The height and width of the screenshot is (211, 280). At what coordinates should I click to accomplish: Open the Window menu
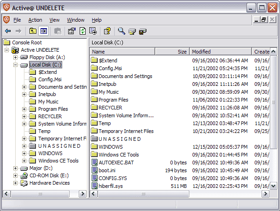point(76,20)
